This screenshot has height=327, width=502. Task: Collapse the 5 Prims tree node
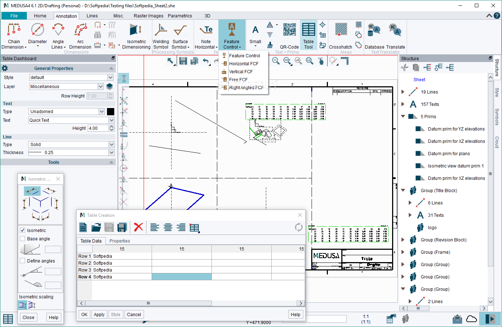point(403,117)
